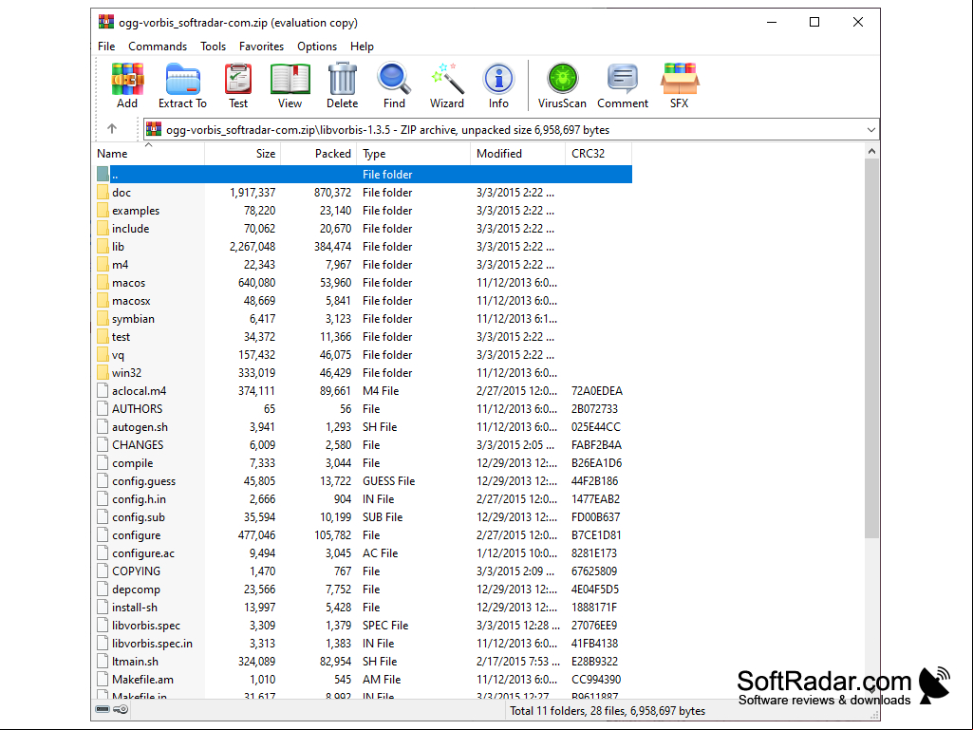Click the drive/key status bar icon
The image size is (973, 730).
(112, 709)
